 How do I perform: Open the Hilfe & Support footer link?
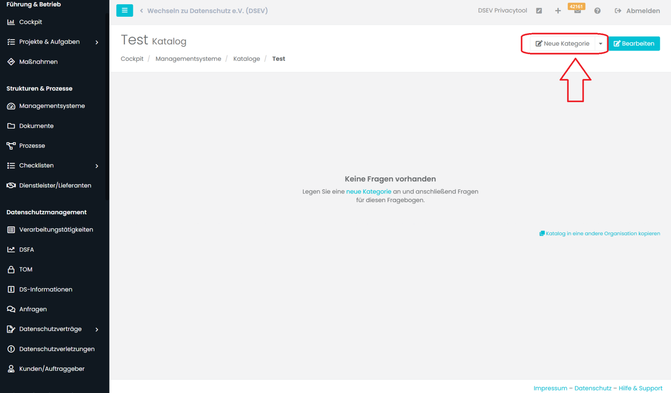pos(641,388)
